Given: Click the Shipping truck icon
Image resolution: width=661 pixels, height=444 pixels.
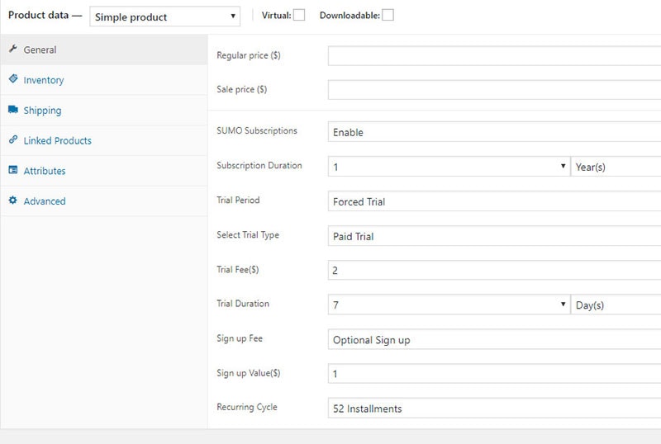Looking at the screenshot, I should coord(13,110).
